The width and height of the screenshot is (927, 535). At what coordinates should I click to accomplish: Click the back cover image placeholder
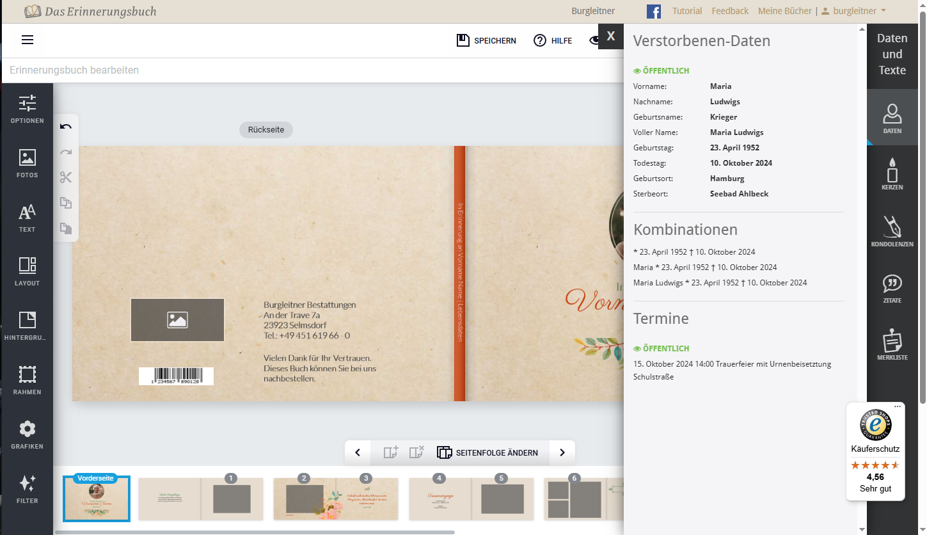click(177, 320)
